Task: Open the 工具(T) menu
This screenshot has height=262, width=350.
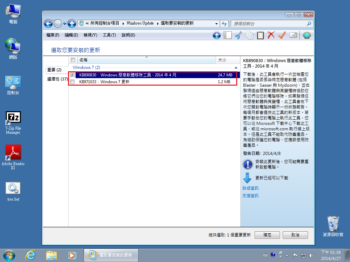Action: pos(109,35)
